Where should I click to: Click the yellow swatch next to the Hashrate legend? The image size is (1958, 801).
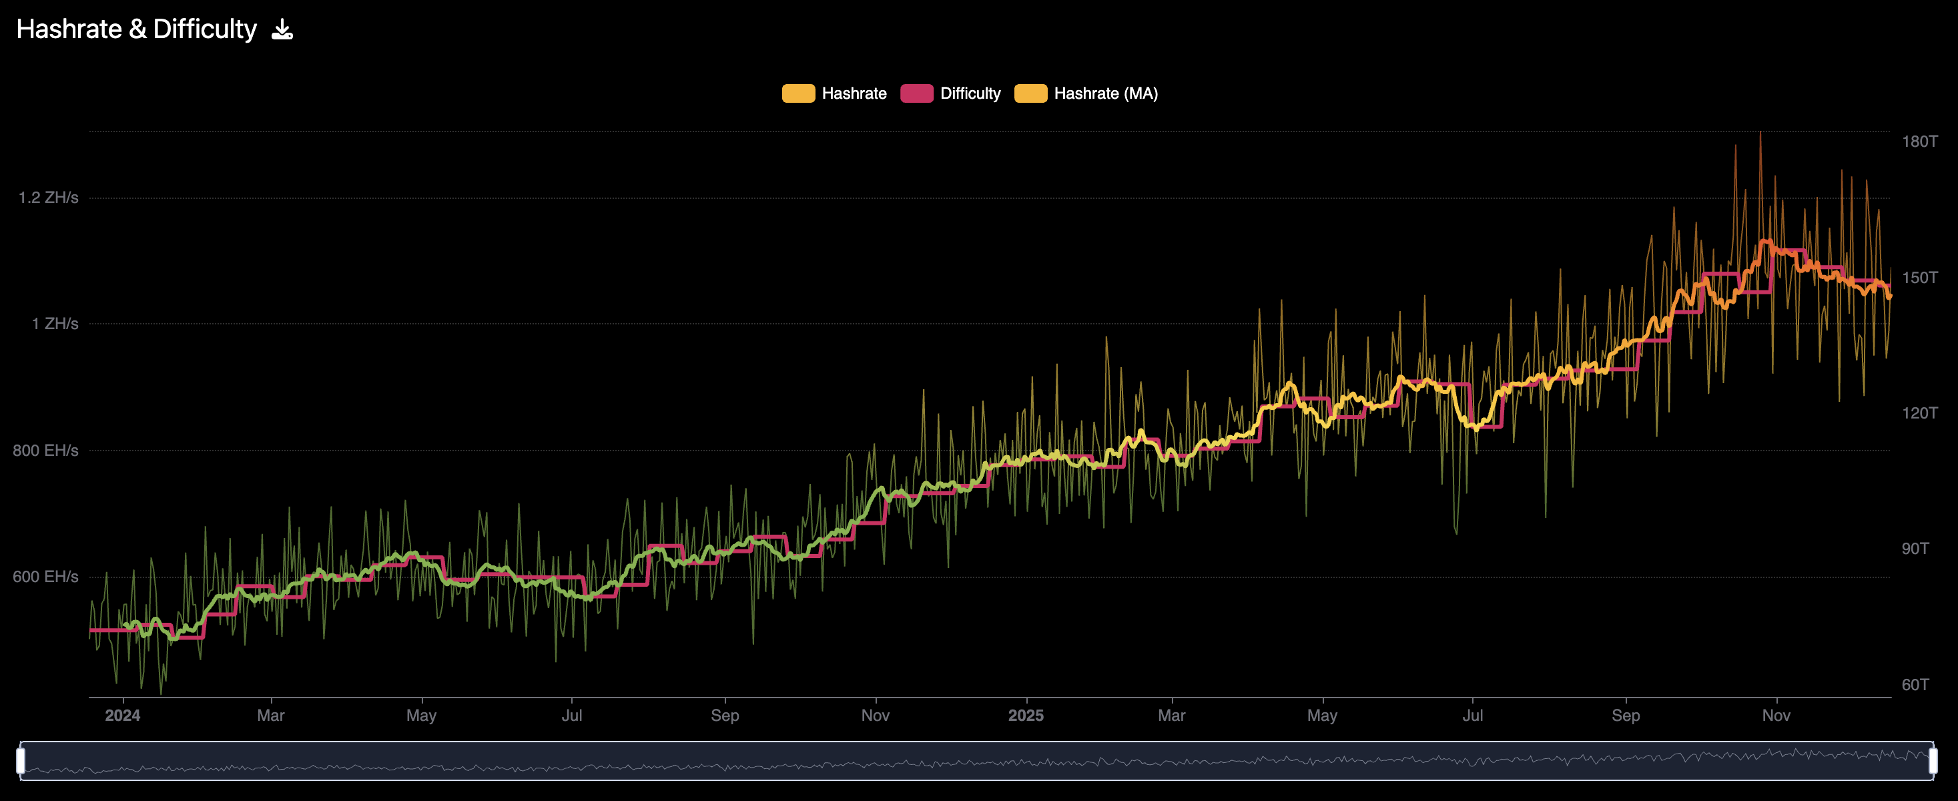798,93
